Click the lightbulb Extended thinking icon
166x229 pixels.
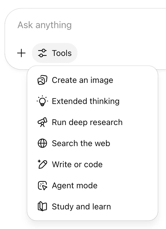pos(42,101)
